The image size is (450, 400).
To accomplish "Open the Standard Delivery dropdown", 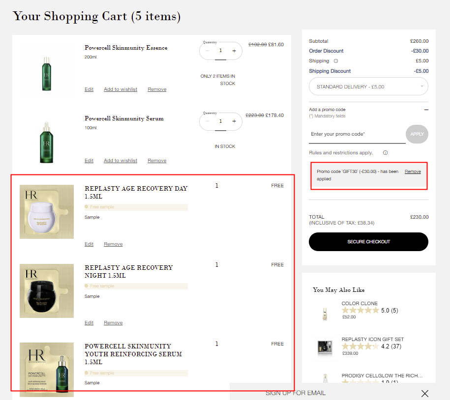I will 368,86.
